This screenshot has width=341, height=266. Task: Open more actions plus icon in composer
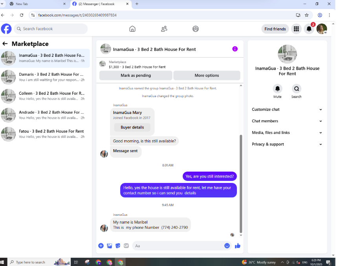click(x=101, y=246)
